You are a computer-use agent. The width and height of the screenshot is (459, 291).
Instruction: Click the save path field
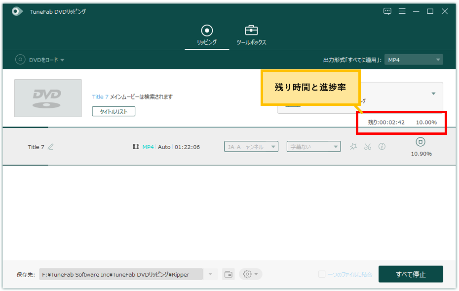pos(121,274)
